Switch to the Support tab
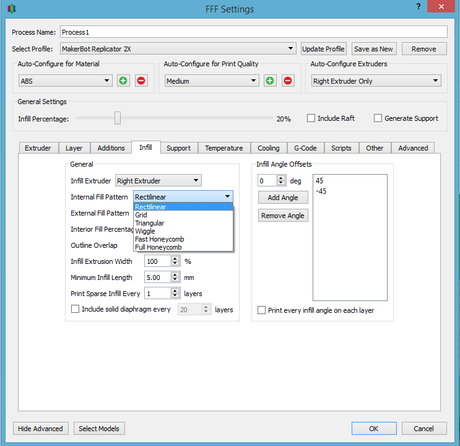Screen dimensions: 460x446 [x=179, y=148]
